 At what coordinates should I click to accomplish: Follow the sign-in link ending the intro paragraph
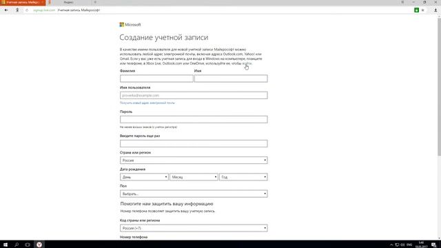pos(247,63)
